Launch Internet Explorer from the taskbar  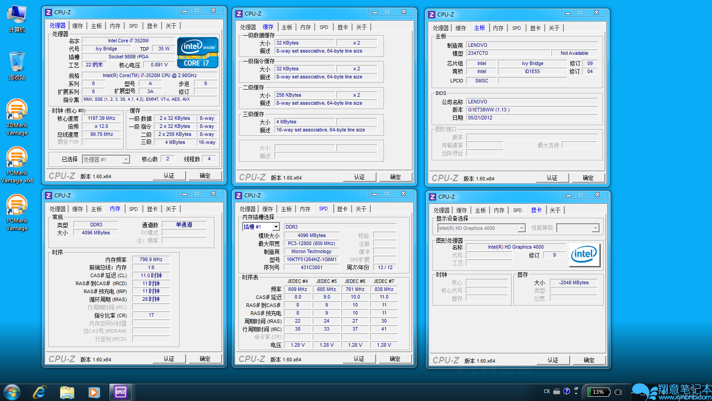(x=40, y=392)
